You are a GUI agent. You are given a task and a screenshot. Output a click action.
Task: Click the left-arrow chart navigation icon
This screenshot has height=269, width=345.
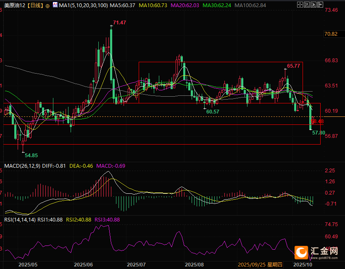[x=308, y=5]
